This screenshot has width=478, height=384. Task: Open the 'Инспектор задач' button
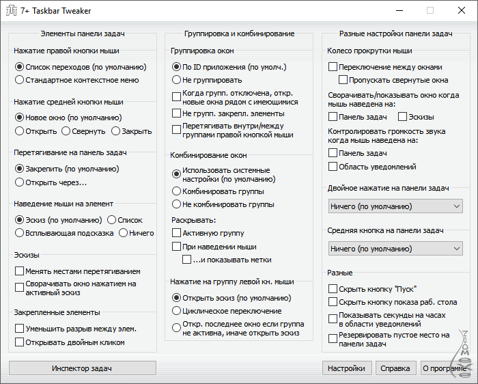click(83, 368)
